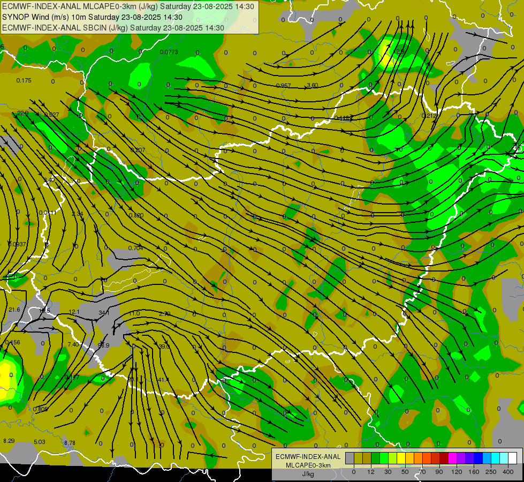Image resolution: width=524 pixels, height=482 pixels.
Task: Click the map value '8.78'
Action: pos(70,443)
